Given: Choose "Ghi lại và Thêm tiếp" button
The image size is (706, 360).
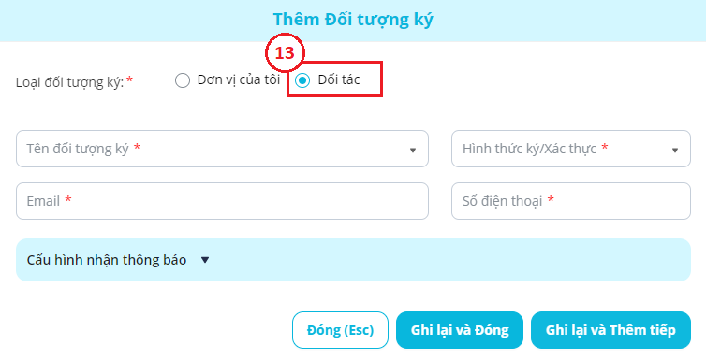Looking at the screenshot, I should [x=610, y=330].
